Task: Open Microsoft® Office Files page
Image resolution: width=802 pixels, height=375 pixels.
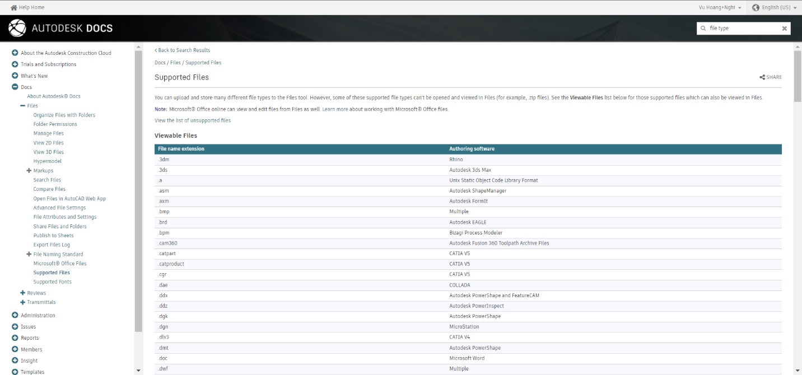Action: point(60,263)
